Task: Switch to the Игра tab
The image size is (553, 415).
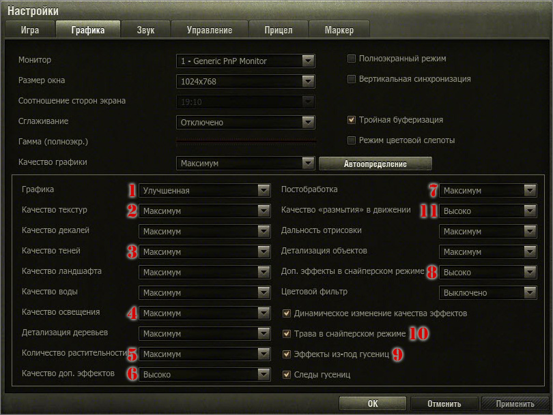Action: click(30, 29)
